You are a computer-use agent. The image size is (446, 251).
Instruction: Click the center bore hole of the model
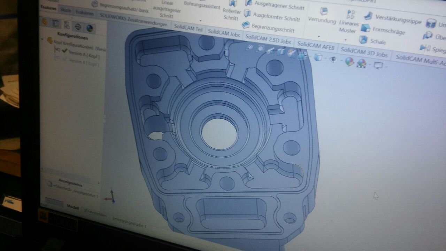(219, 134)
